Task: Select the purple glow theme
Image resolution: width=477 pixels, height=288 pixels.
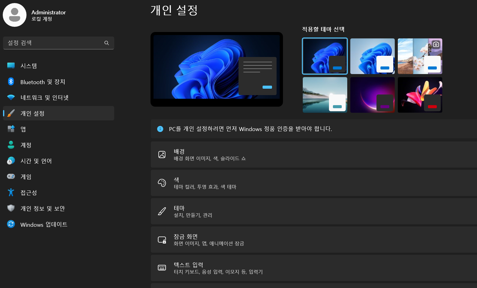Action: tap(372, 95)
